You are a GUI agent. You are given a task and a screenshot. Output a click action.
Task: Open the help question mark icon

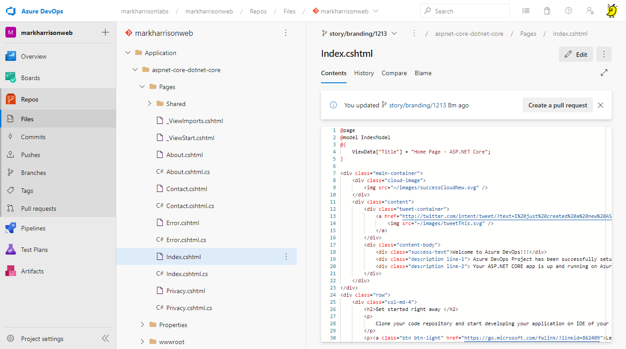(568, 11)
